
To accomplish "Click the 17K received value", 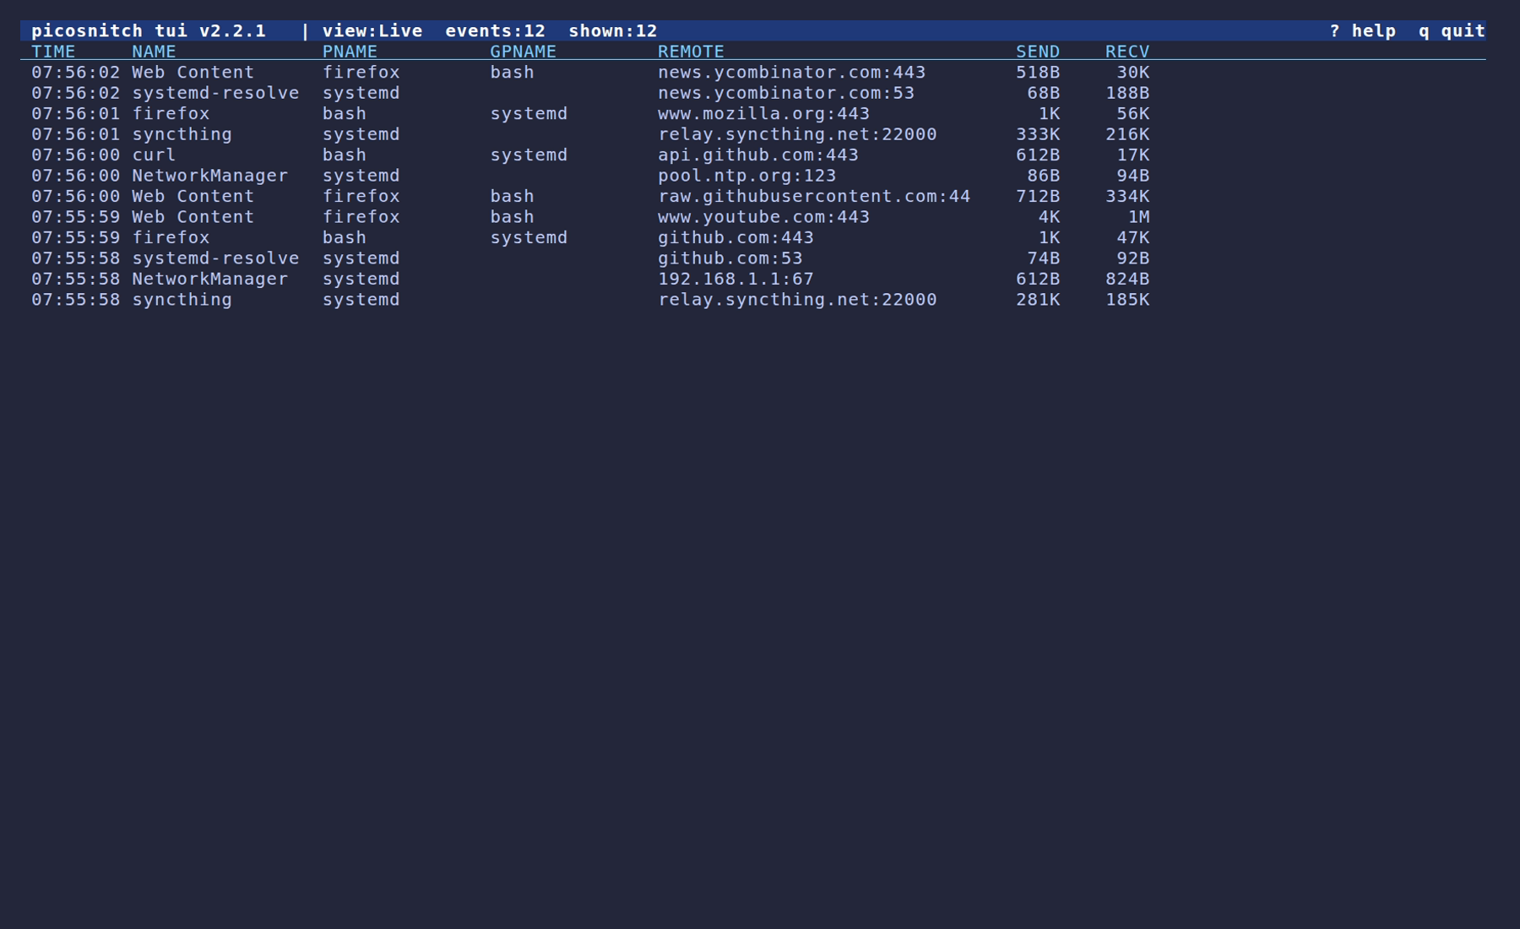I will tap(1133, 155).
